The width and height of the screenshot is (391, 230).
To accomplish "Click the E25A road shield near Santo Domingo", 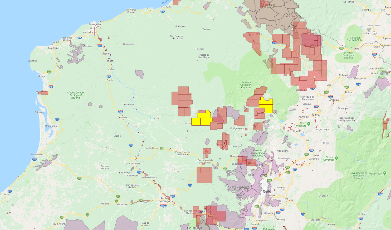I will [x=163, y=206].
